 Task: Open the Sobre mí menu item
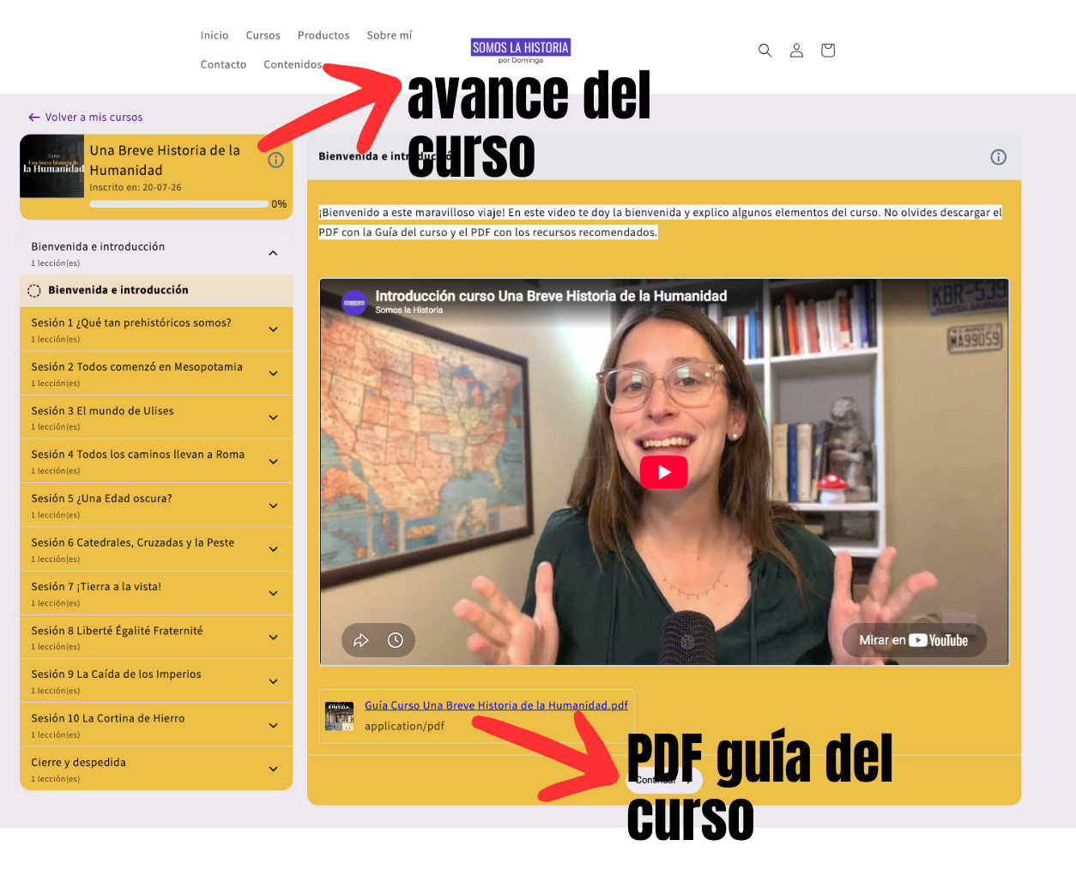[x=390, y=35]
